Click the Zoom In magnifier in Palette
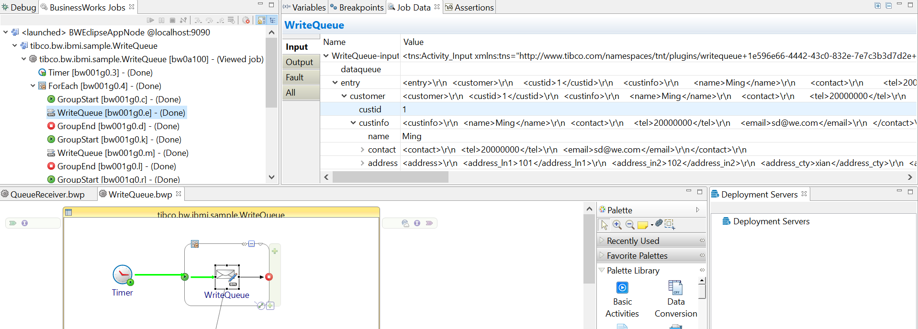The width and height of the screenshot is (918, 329). tap(617, 224)
